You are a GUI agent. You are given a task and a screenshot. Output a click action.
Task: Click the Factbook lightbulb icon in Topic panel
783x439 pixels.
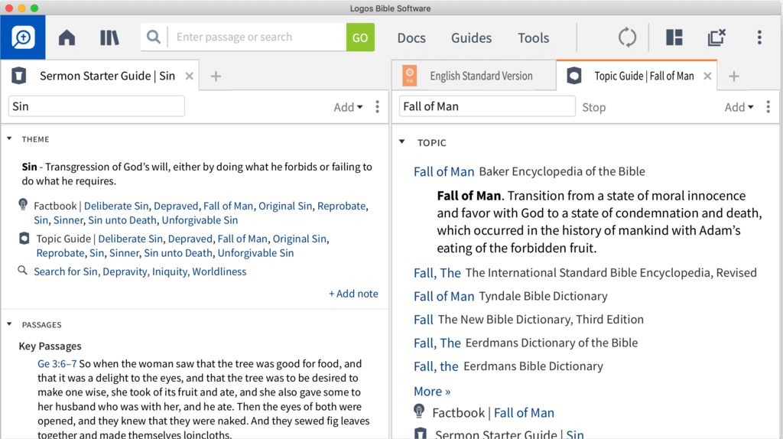click(419, 411)
